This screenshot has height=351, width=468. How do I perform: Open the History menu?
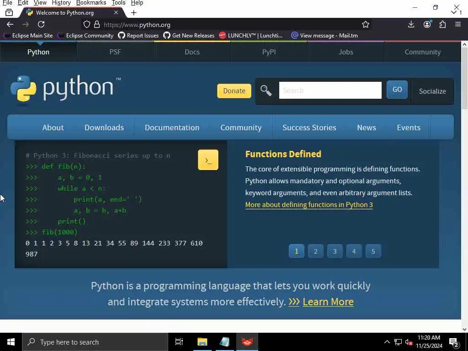61,3
